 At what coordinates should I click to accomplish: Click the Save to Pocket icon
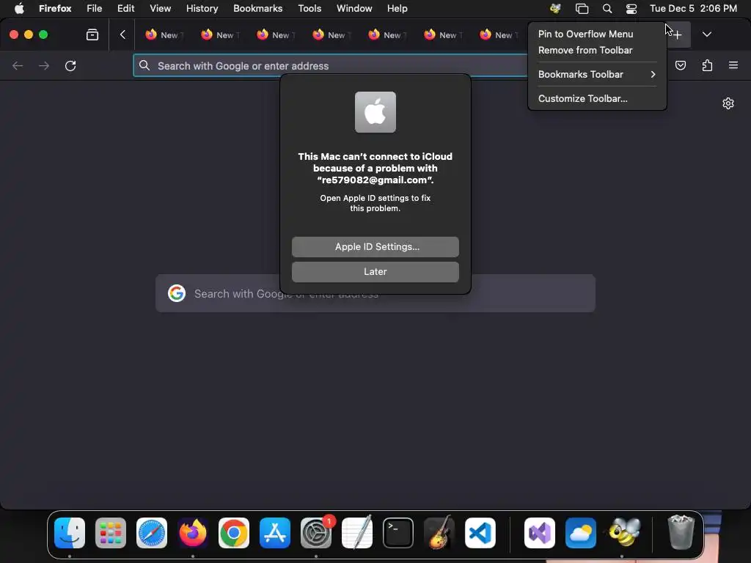(x=680, y=65)
